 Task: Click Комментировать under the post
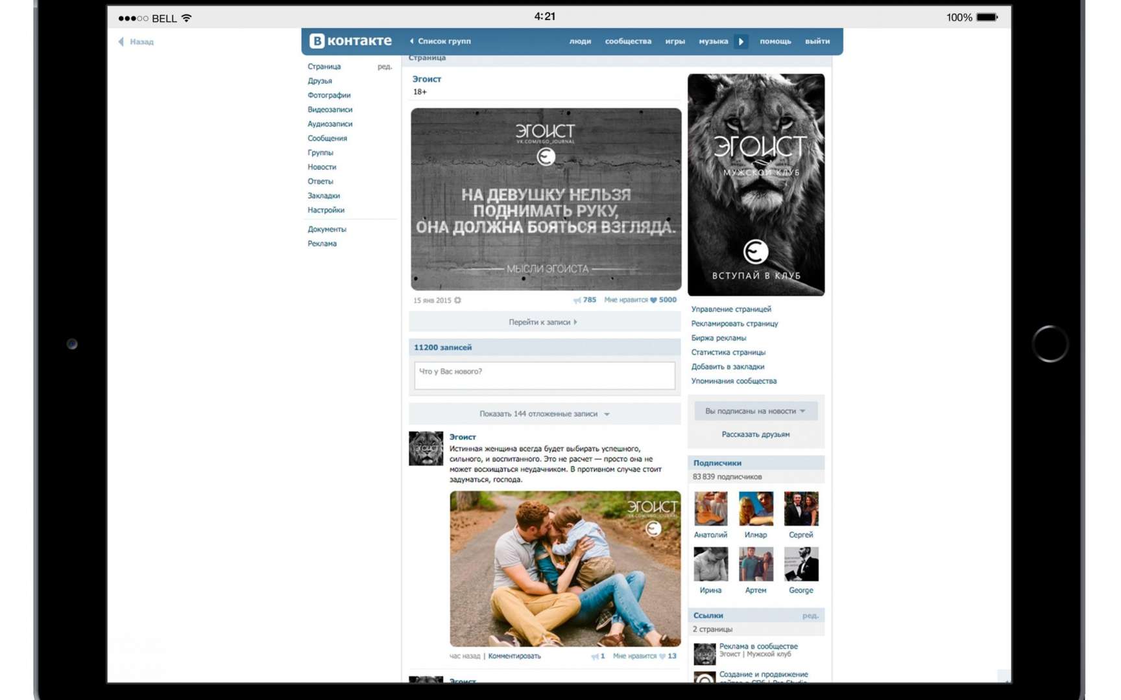pyautogui.click(x=514, y=656)
